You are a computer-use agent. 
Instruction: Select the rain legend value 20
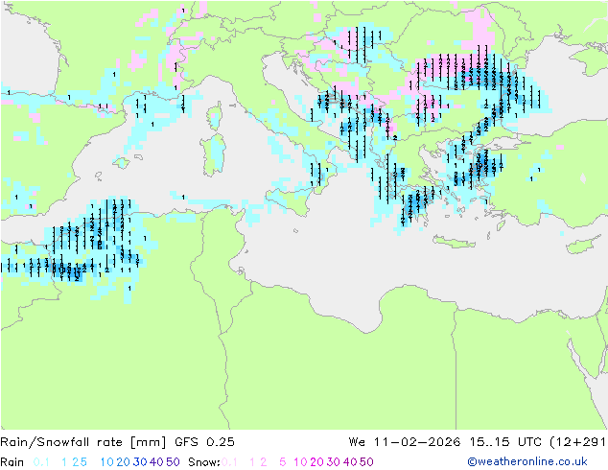click(123, 462)
